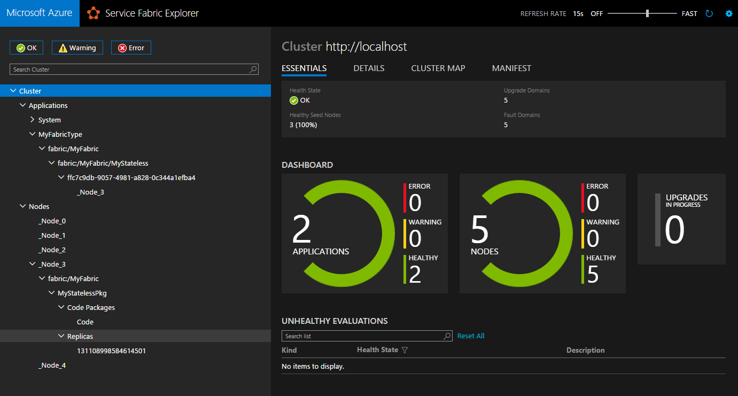Viewport: 738px width, 396px height.
Task: Collapse the Applications chevron
Action: 23,105
